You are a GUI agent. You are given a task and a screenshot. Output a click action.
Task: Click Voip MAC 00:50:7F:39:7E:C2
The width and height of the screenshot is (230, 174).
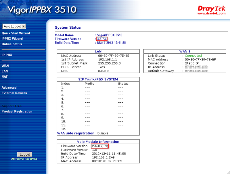107,161
